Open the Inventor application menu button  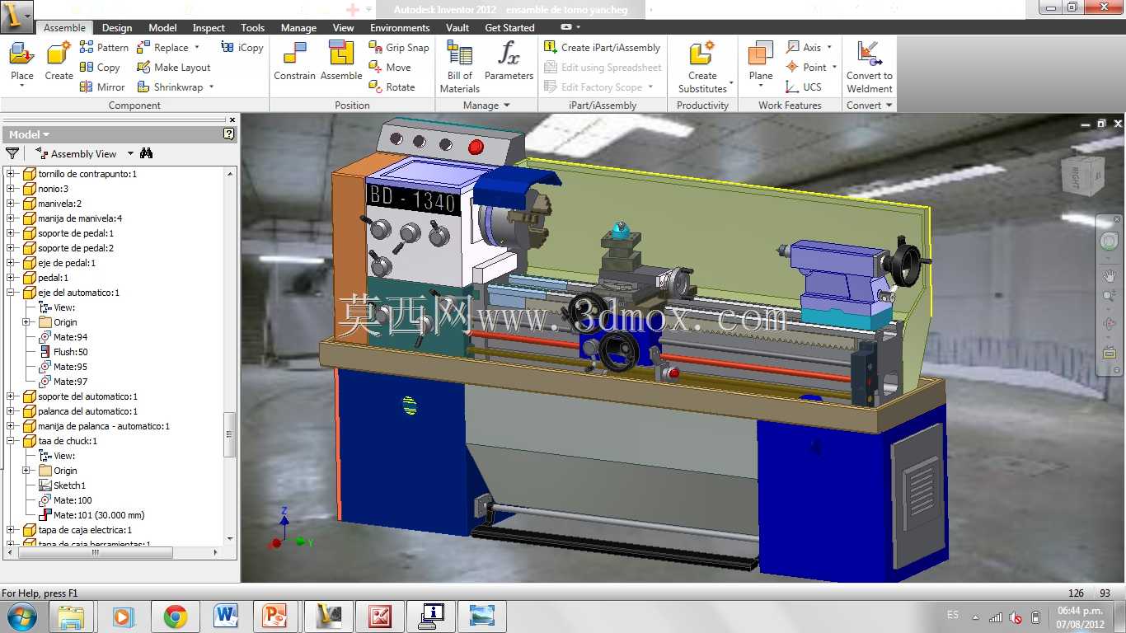coord(16,16)
